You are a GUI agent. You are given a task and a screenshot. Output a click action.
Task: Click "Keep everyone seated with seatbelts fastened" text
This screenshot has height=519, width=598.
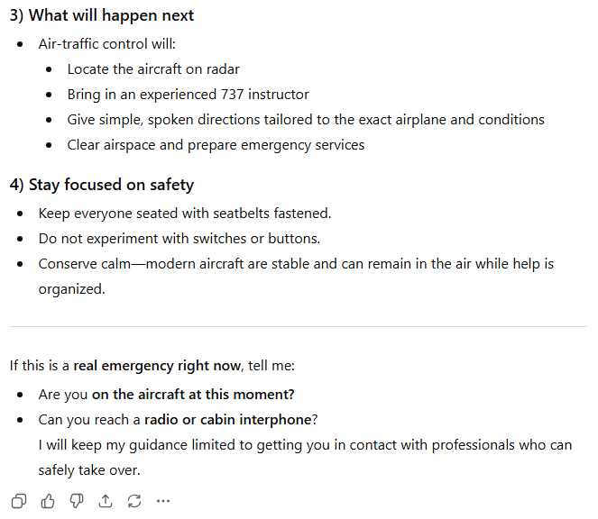click(x=185, y=214)
